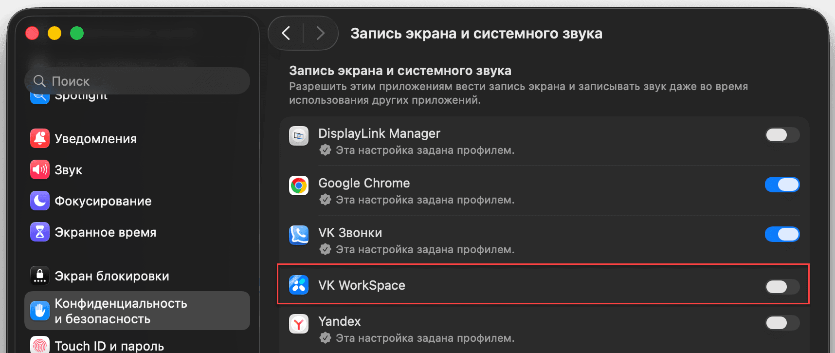Click the bold section heading above the description
The image size is (835, 353).
pos(400,71)
